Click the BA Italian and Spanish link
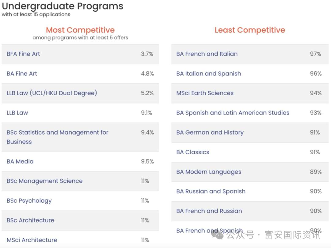331x248 pixels. (209, 73)
